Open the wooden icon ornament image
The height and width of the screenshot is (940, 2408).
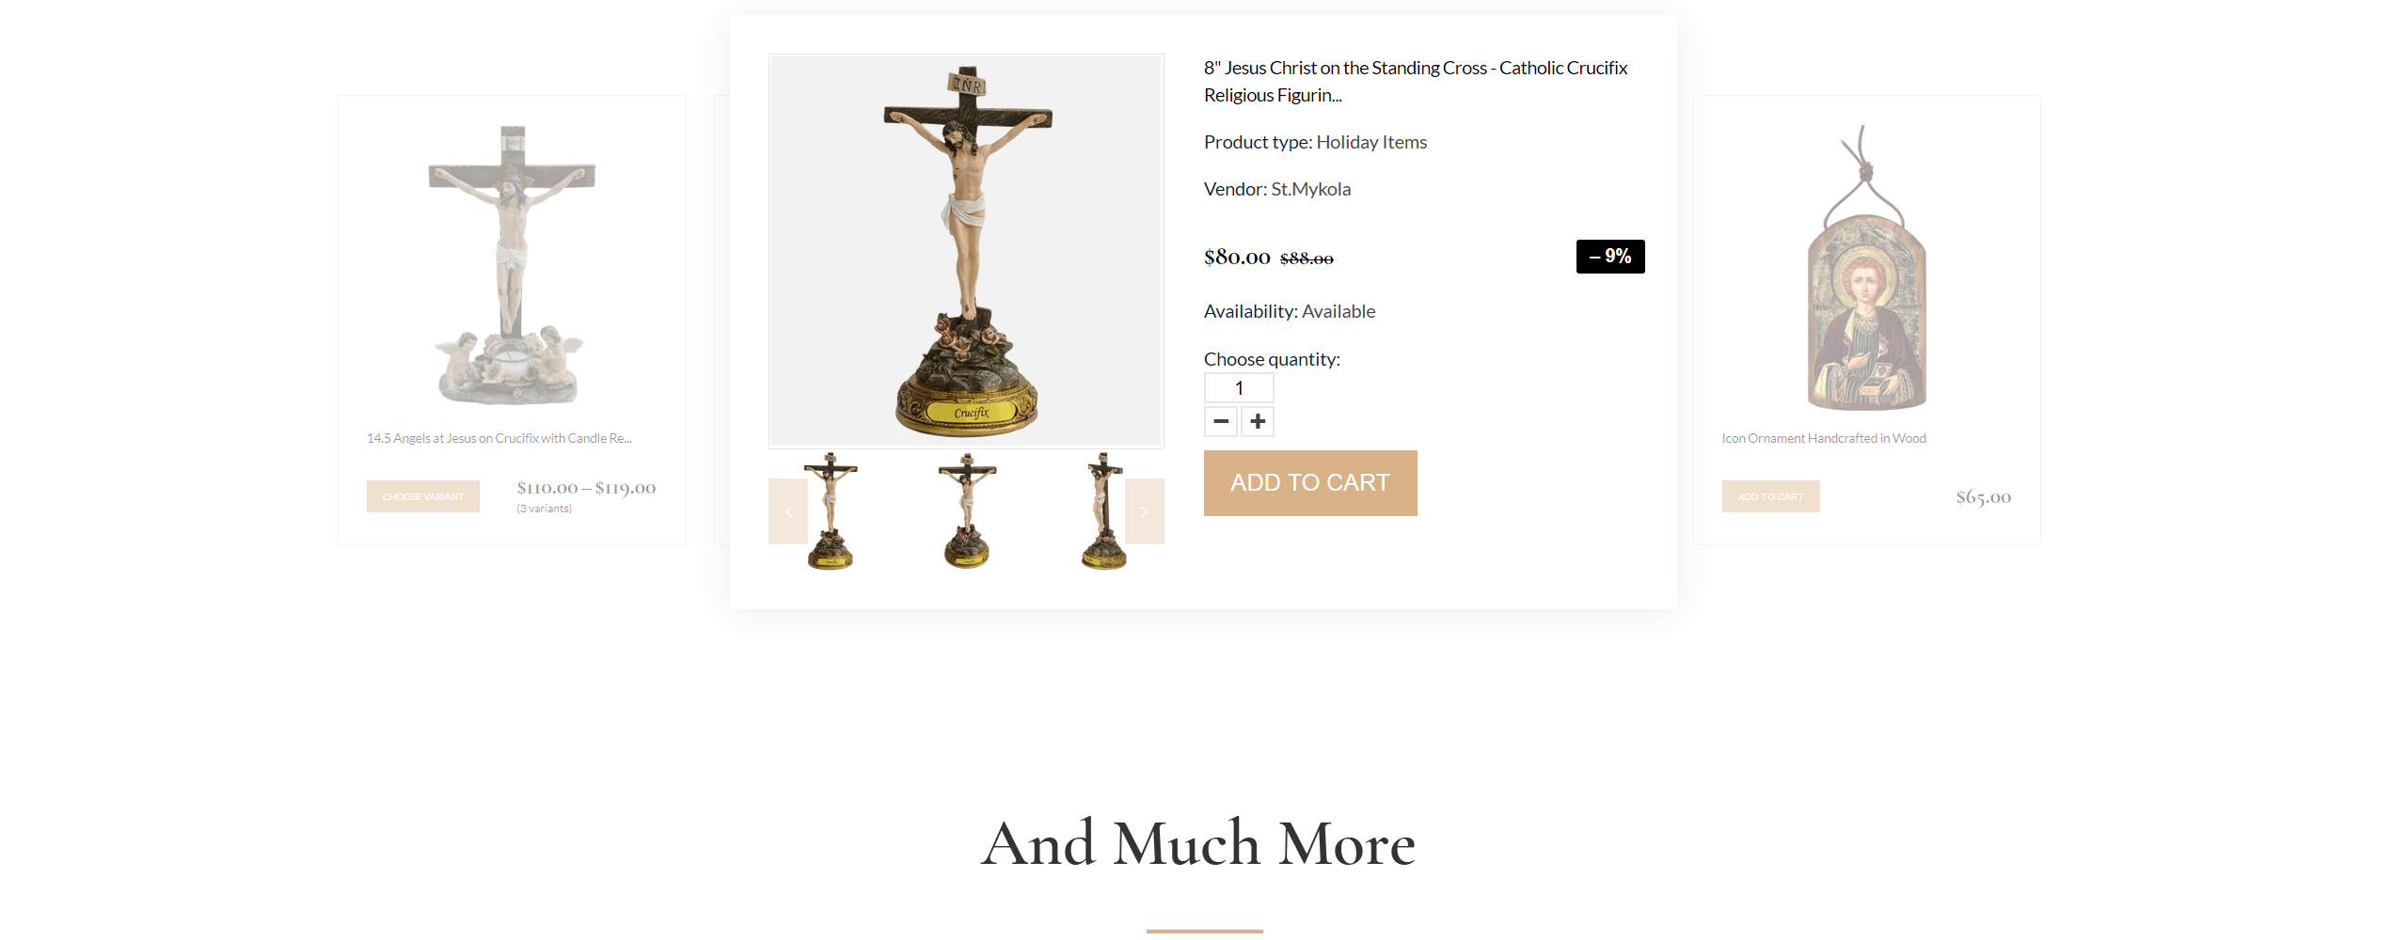click(1866, 268)
